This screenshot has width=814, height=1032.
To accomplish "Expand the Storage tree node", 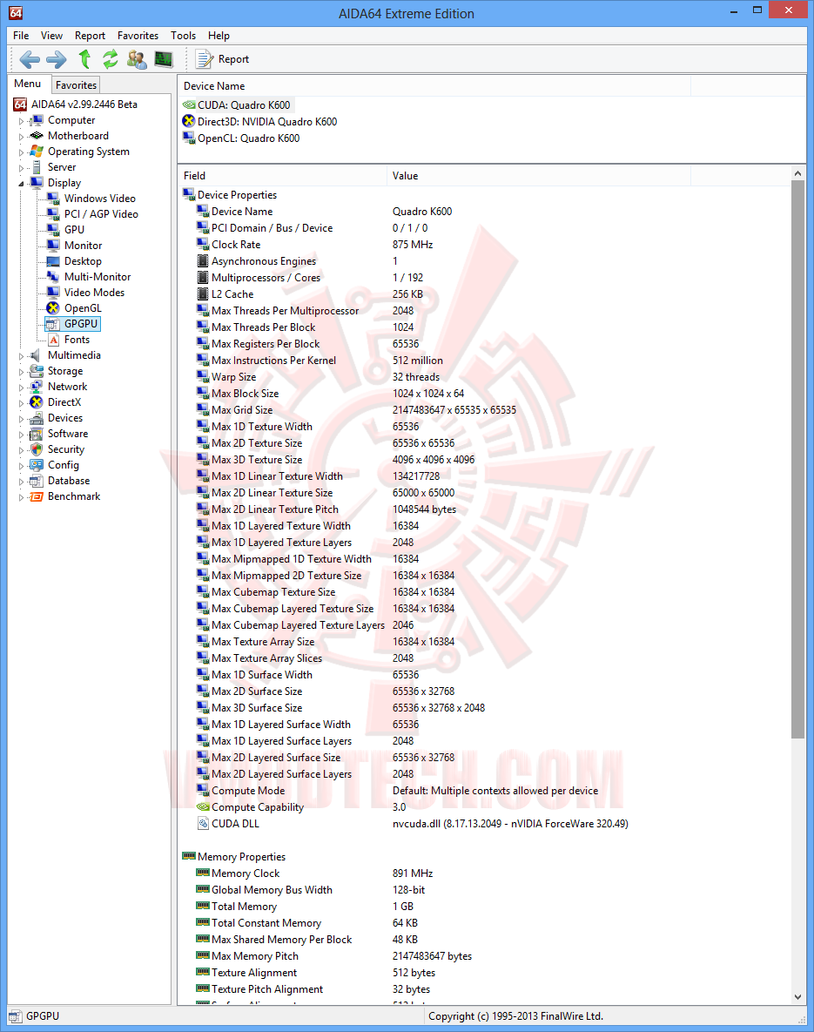I will click(21, 372).
